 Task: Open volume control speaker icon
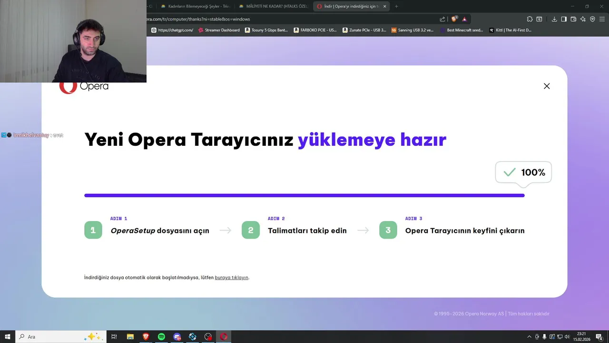pyautogui.click(x=567, y=337)
